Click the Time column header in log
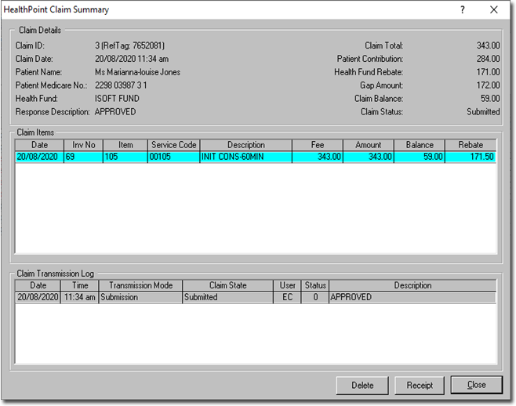 tap(80, 285)
